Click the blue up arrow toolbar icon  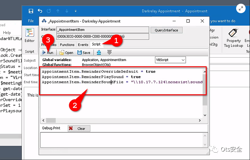[x=99, y=53]
